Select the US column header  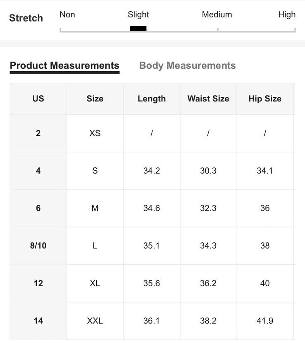(38, 99)
